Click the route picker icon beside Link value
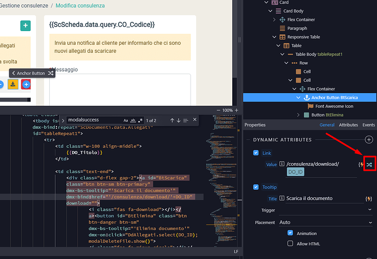The width and height of the screenshot is (377, 259). pos(369,165)
